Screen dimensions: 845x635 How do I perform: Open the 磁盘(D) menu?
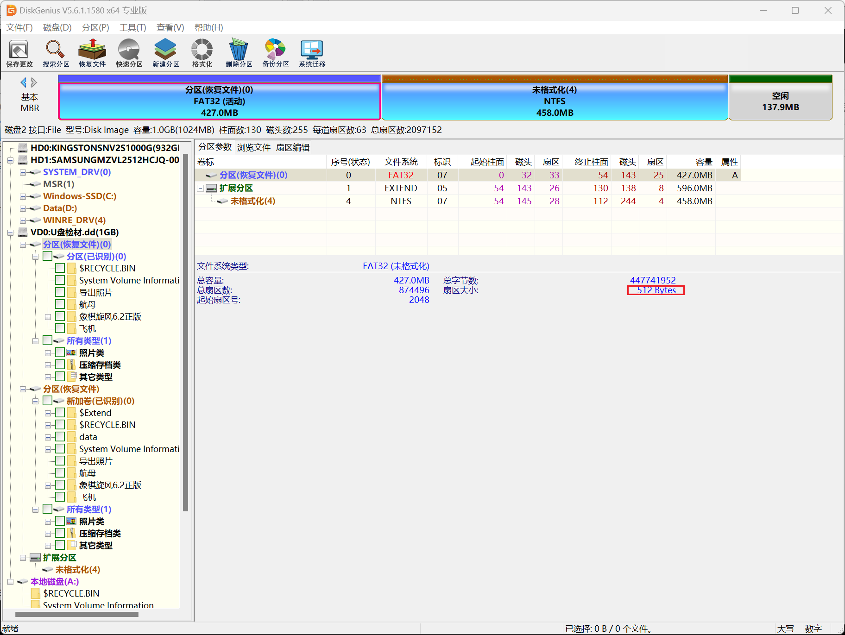click(57, 27)
